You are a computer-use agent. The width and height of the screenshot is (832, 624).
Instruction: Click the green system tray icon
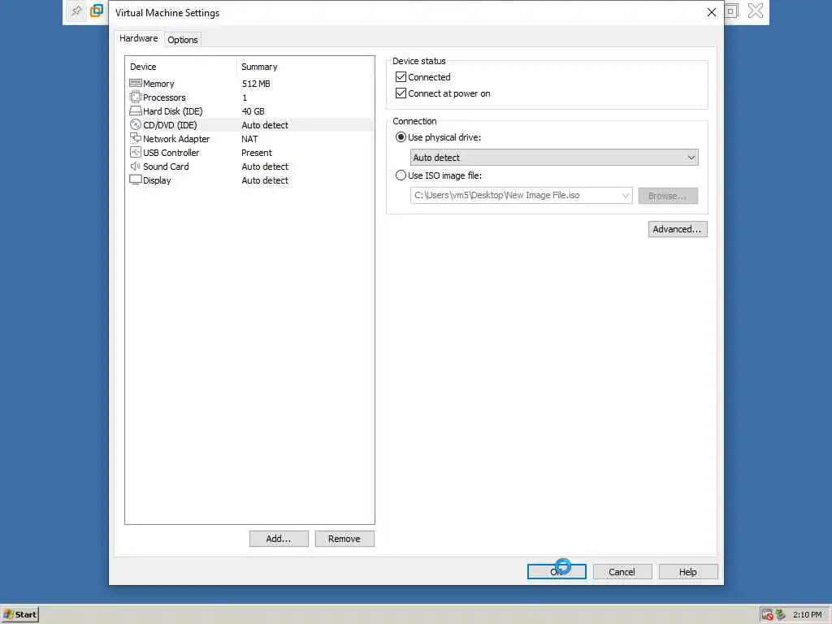[780, 614]
